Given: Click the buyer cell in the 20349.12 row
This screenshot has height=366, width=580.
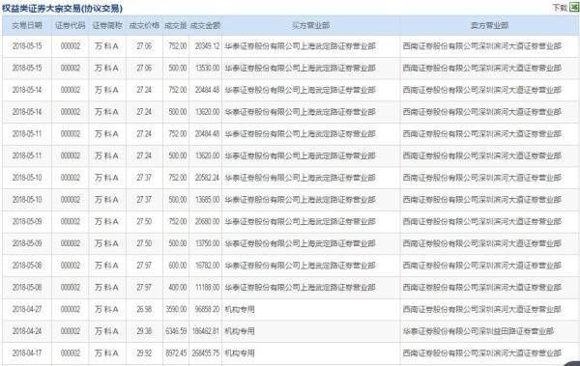Looking at the screenshot, I should (300, 46).
